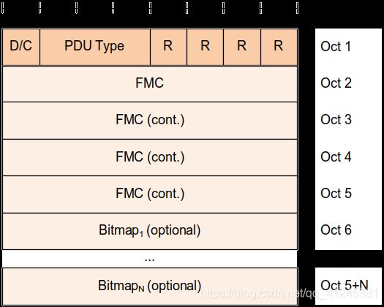This screenshot has width=384, height=307.
Task: Click the last R reserved bit cell
Action: [x=279, y=47]
